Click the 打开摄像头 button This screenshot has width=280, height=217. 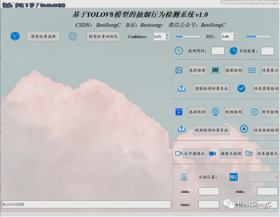coord(195,153)
